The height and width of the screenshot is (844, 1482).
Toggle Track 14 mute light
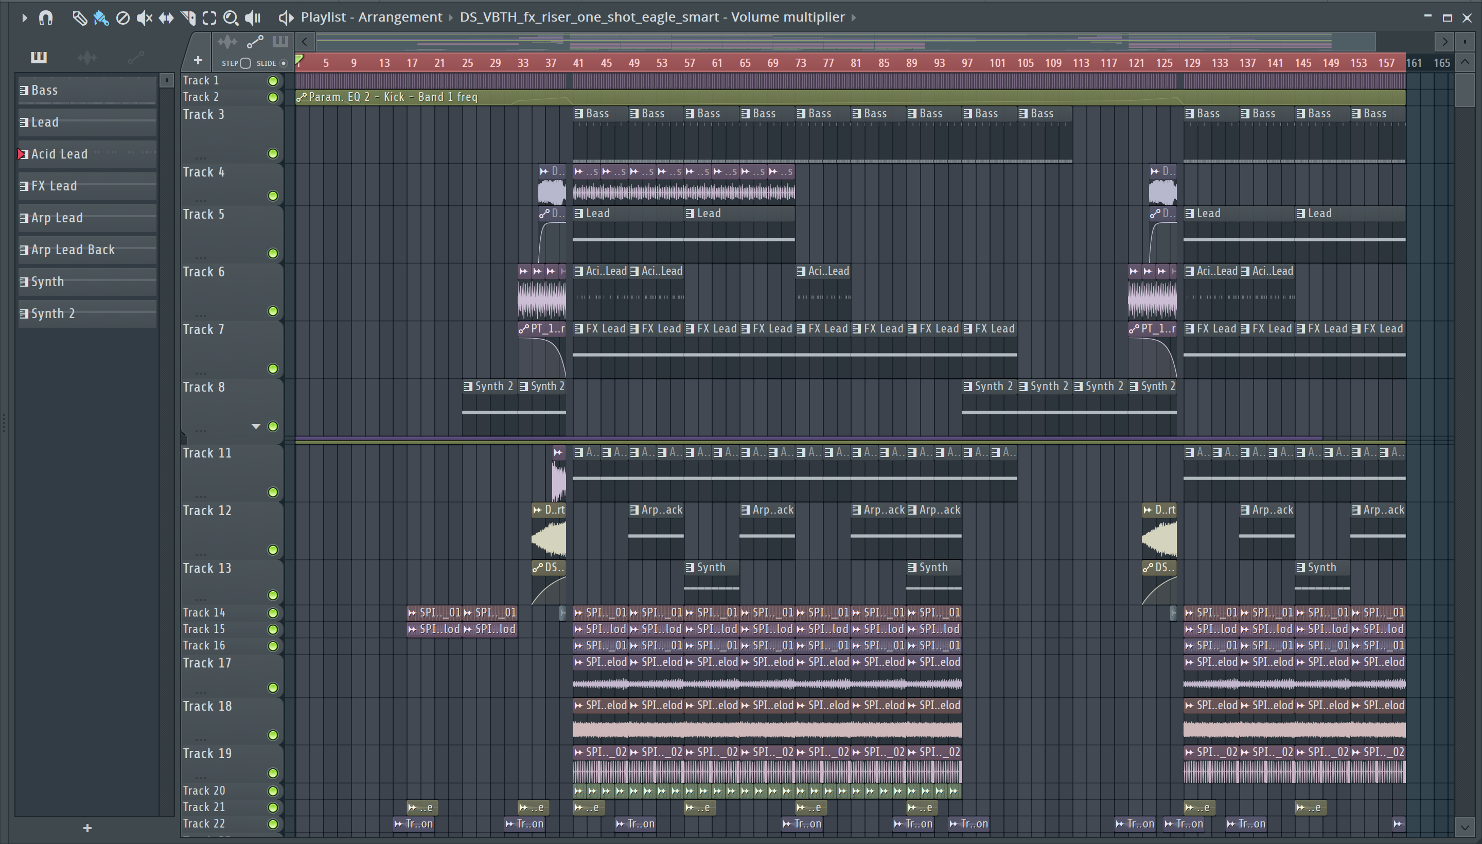coord(272,613)
